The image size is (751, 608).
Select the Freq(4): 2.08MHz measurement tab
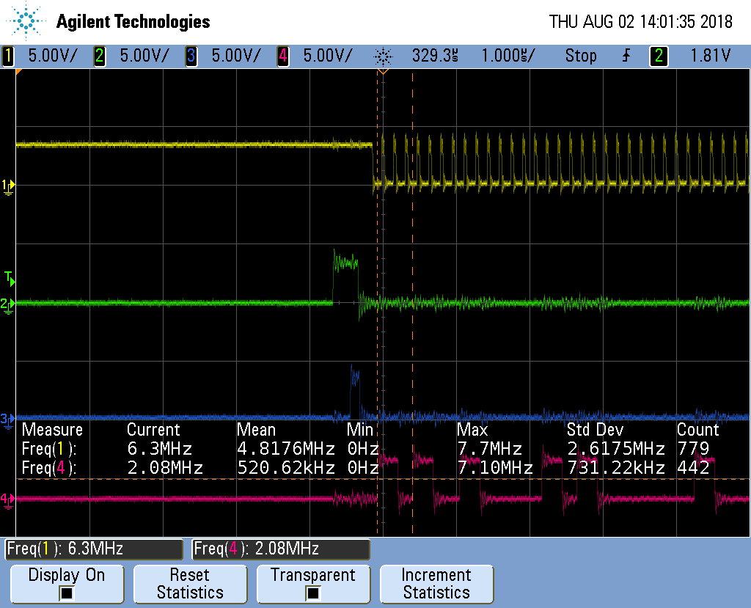pos(281,549)
